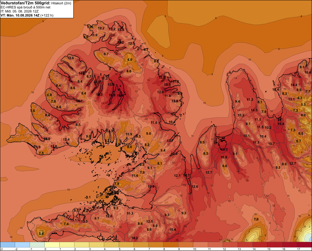The height and width of the screenshot is (251, 312).
Task: Click the 15.4 temperature value on the map
Action: tap(281, 124)
